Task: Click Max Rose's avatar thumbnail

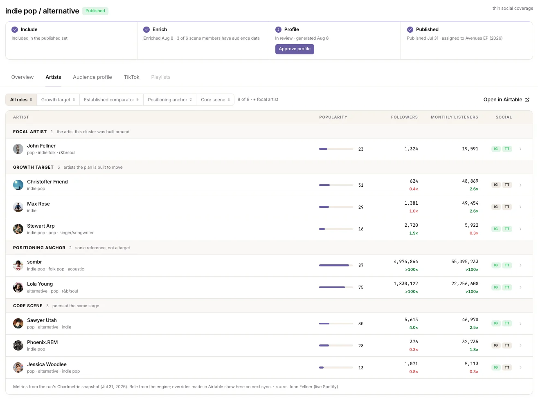Action: pos(18,207)
